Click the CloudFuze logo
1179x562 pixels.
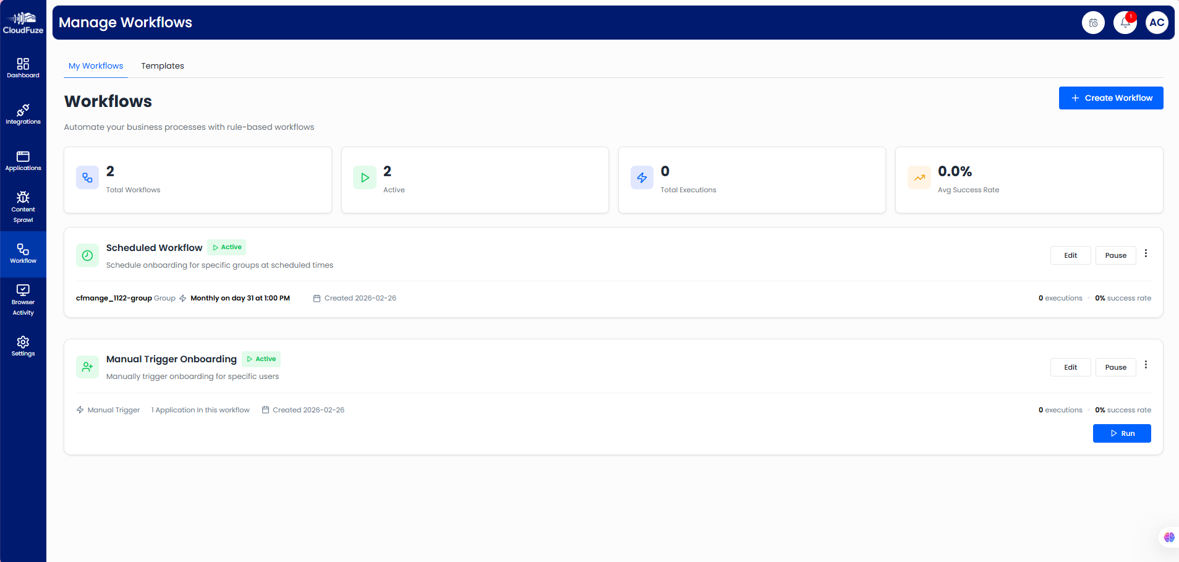point(23,22)
